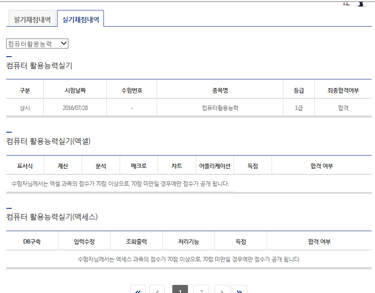Screen dimensions: 375x293
Task: Click the 상시 cell in 구분 column
Action: [25, 108]
